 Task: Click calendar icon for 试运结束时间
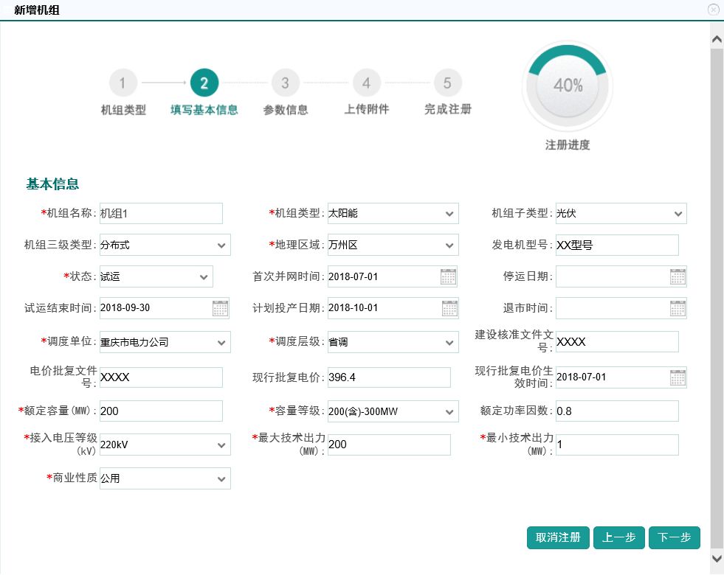(x=220, y=308)
